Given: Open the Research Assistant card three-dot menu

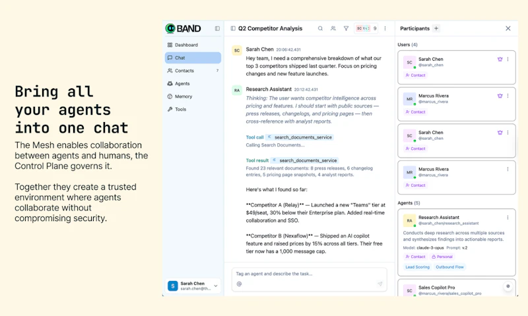Looking at the screenshot, I should [x=508, y=218].
